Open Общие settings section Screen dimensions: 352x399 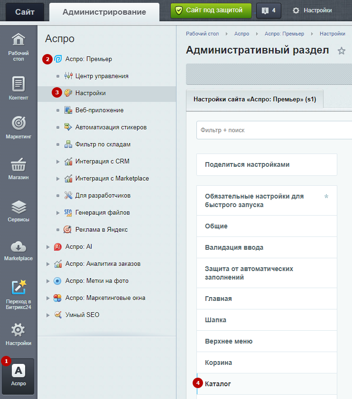point(267,226)
